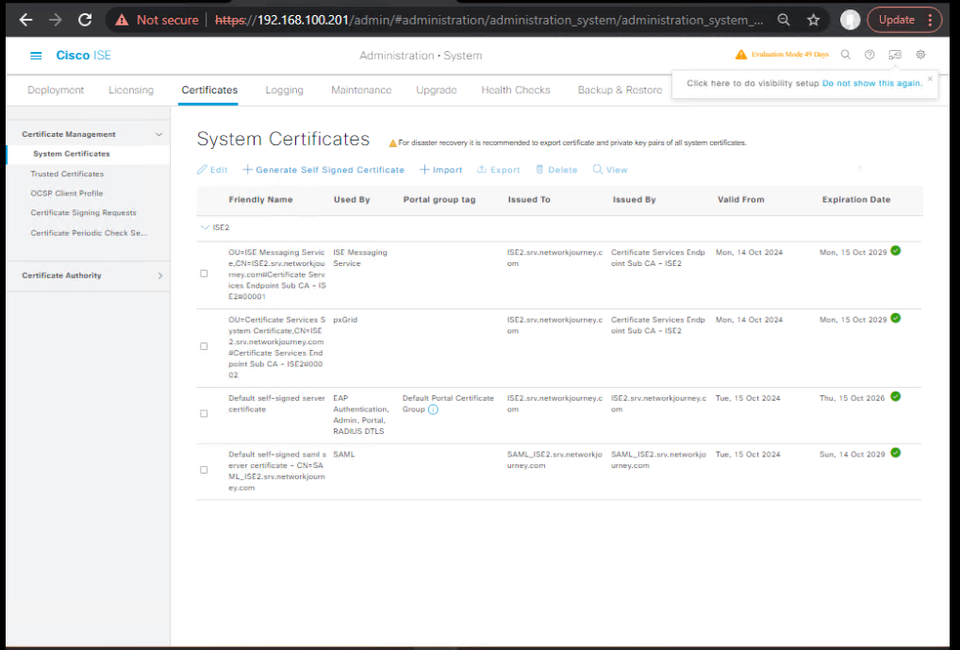Open OCSP Client Profile in the sidebar
Screen dimensions: 960x650
[67, 193]
